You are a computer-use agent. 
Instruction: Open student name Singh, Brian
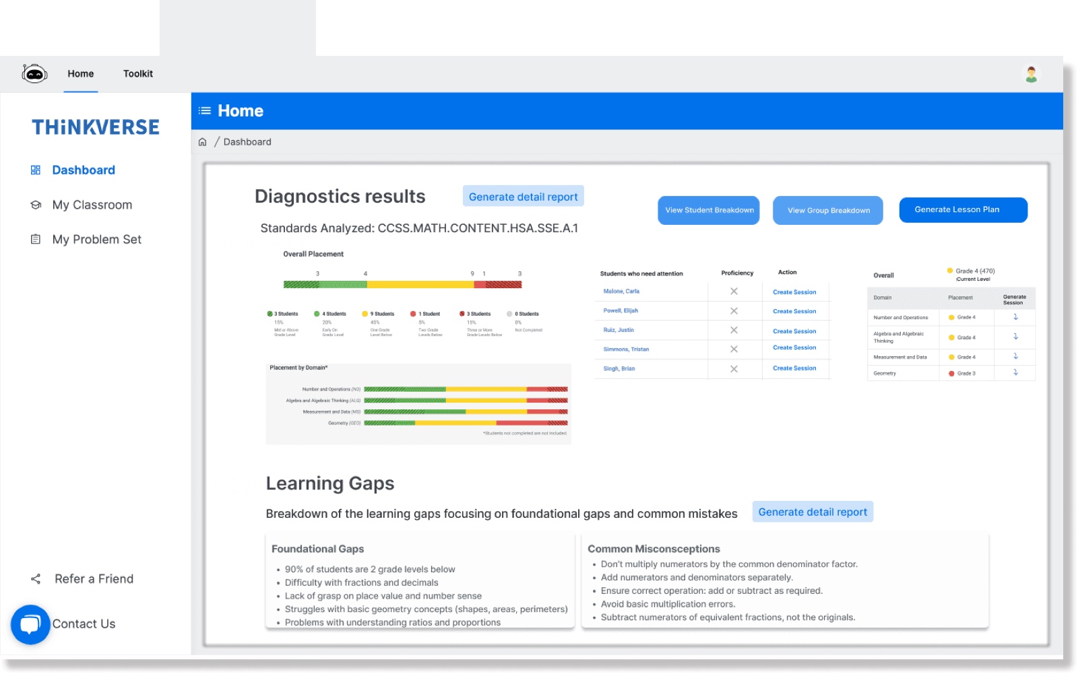click(619, 369)
